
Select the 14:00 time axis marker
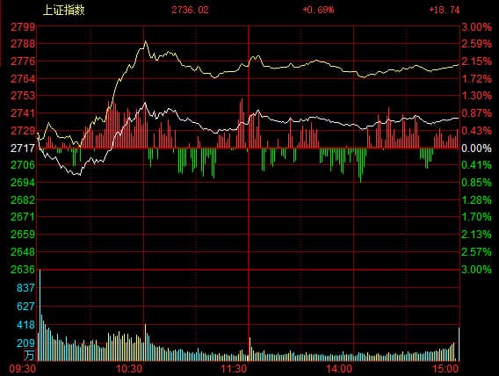[x=339, y=369]
